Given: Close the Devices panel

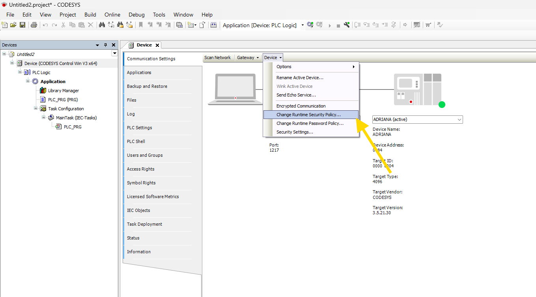Looking at the screenshot, I should pyautogui.click(x=114, y=45).
